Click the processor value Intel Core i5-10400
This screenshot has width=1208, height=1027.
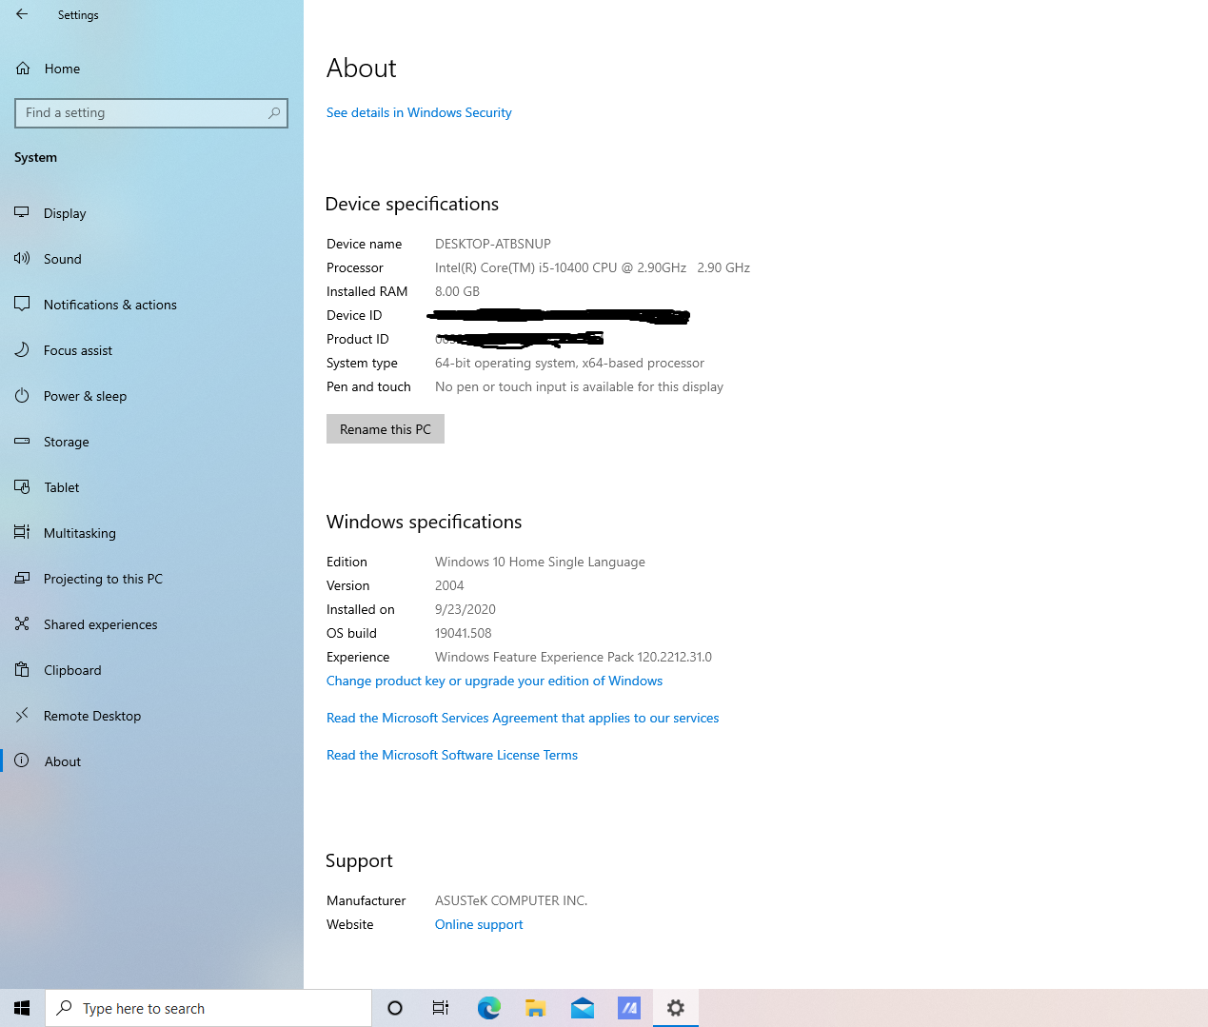(592, 267)
